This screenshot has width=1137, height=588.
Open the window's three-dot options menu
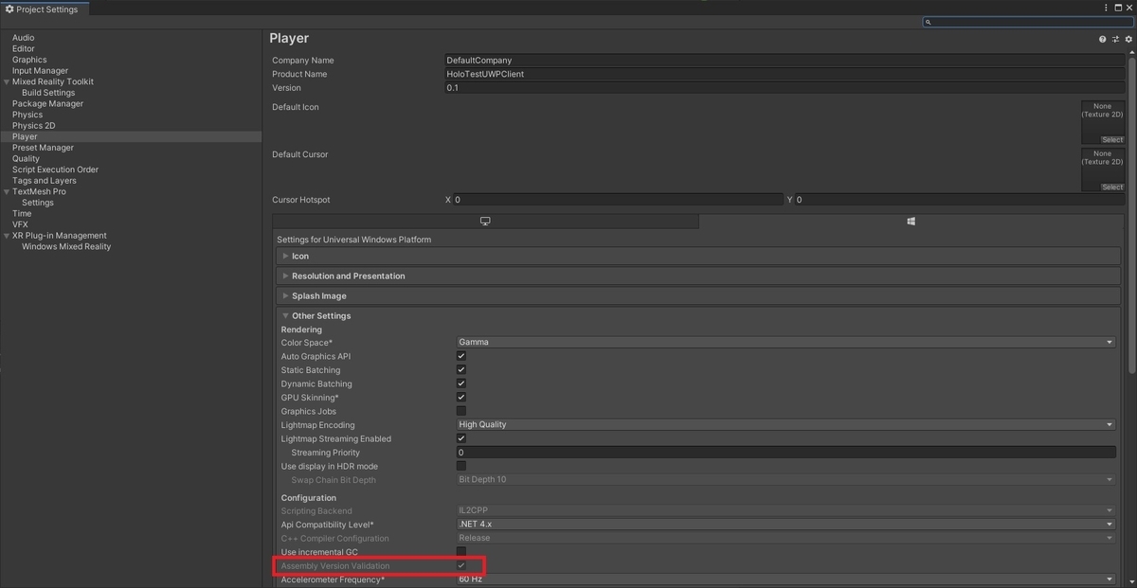1106,8
